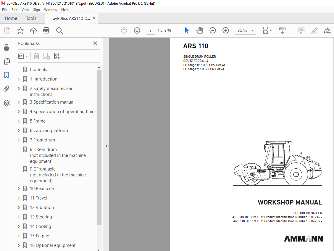Screen dimensions: 334x251
Task: Zoom out with minus icon
Action: pos(213,30)
